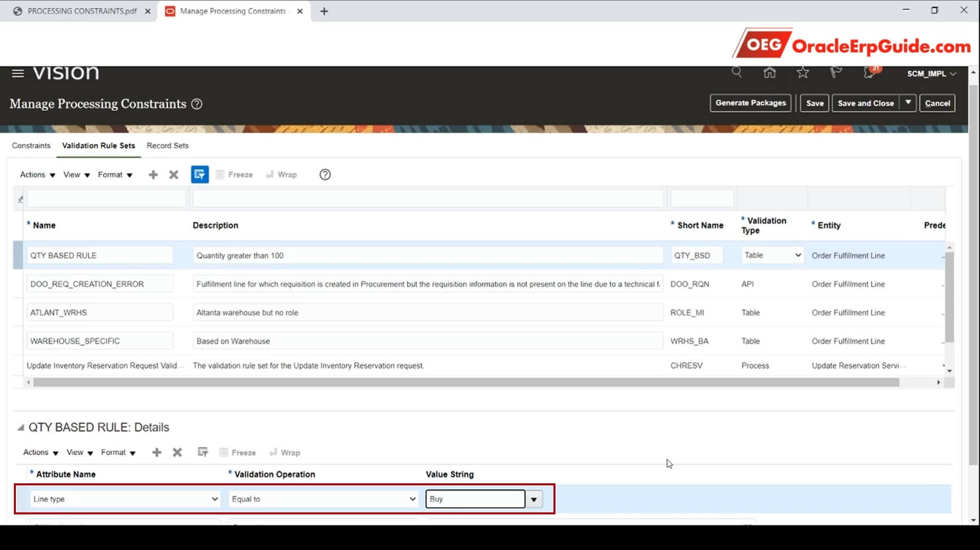Click Save button
The image size is (980, 550).
click(815, 103)
